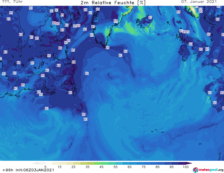Viewport: 224px width, 173px height.
Task: Click the legend value '15'
Action: pyautogui.click(x=59, y=167)
